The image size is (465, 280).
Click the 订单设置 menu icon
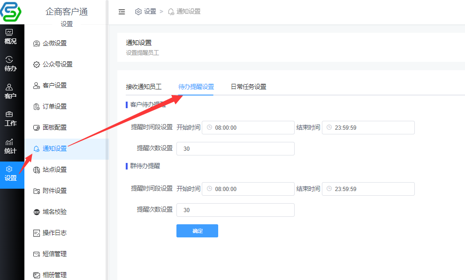36,107
